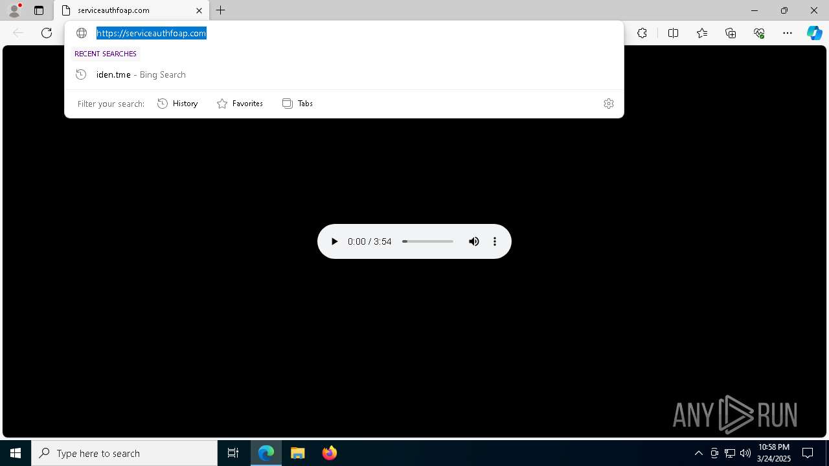Play the audio track
The height and width of the screenshot is (466, 829).
[334, 241]
